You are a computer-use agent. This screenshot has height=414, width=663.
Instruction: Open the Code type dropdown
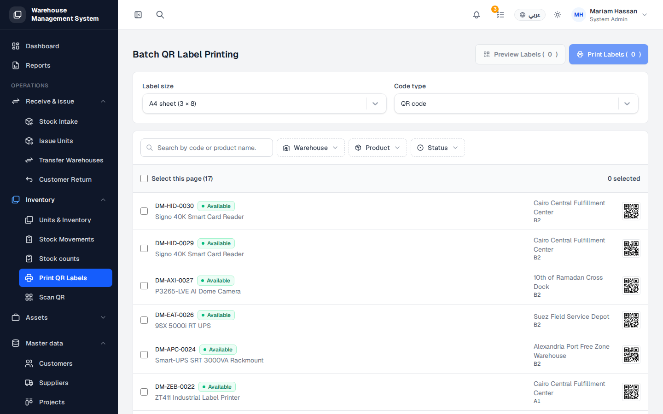click(x=516, y=103)
